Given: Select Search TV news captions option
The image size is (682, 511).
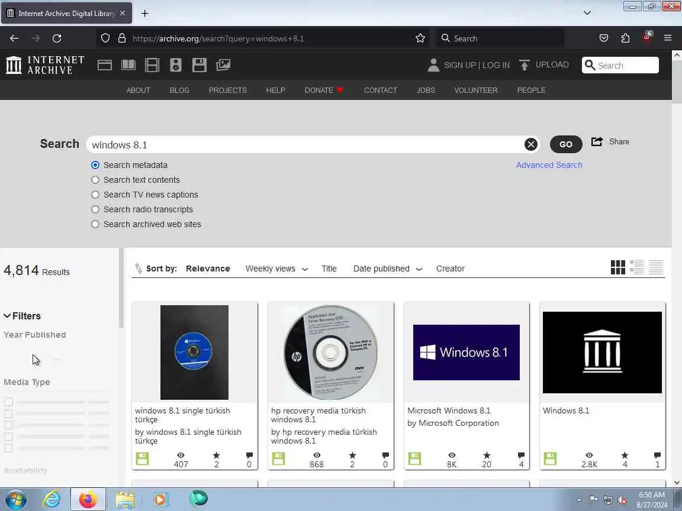Looking at the screenshot, I should [95, 195].
